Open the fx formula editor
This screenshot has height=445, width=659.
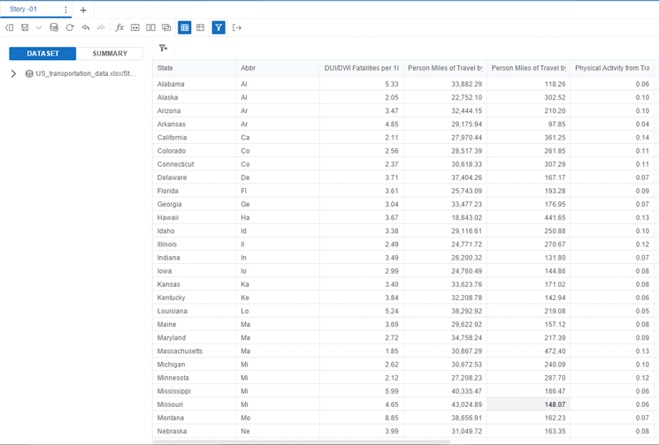pyautogui.click(x=119, y=27)
